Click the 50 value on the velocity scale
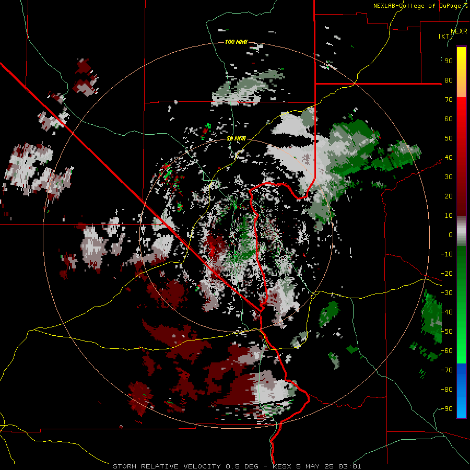The image size is (470, 470). [449, 138]
